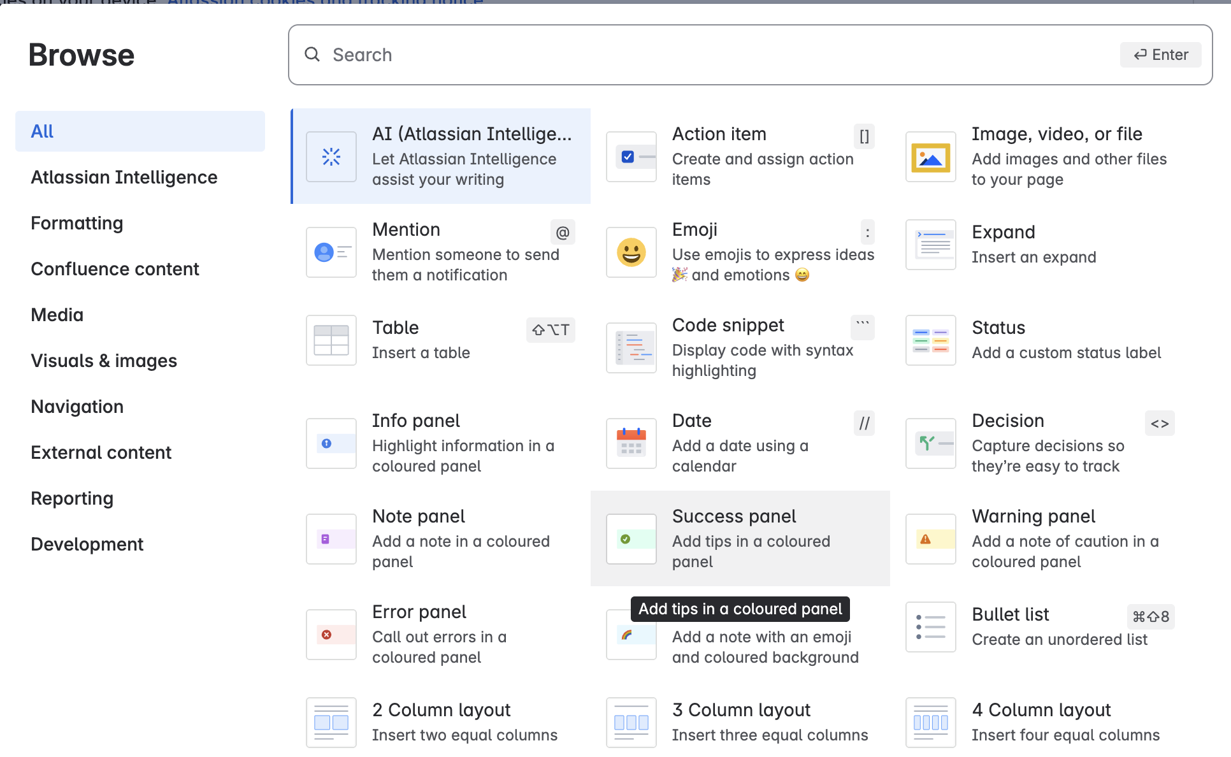Click the Success panel title text
Viewport: 1231px width, 757px height.
734,516
